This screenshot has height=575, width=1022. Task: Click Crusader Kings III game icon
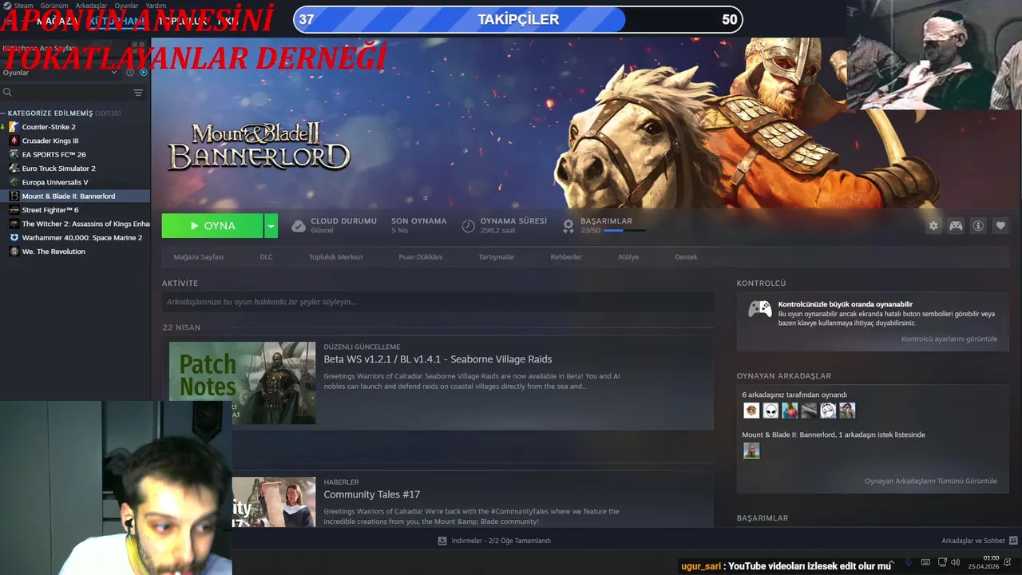[x=14, y=141]
